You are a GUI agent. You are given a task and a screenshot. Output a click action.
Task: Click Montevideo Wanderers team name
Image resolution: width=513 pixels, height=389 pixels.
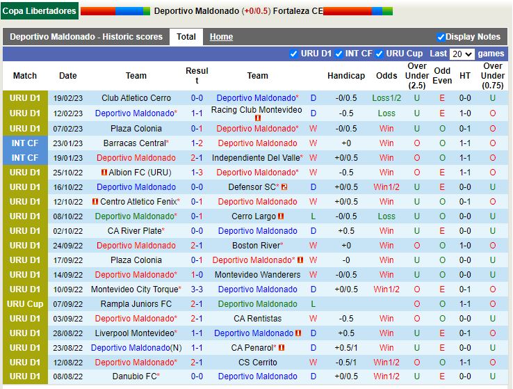click(x=257, y=275)
